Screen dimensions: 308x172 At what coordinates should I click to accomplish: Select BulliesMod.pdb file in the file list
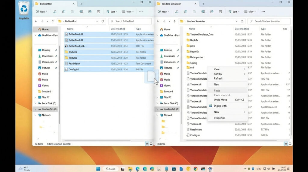pyautogui.click(x=77, y=46)
